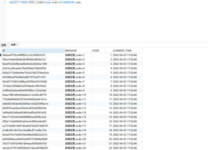Click message cell ending code=5
Viewport: 208px width, 150px height.
pyautogui.click(x=78, y=73)
